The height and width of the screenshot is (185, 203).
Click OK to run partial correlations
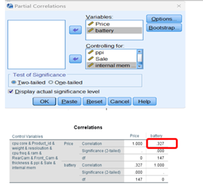click(44, 101)
